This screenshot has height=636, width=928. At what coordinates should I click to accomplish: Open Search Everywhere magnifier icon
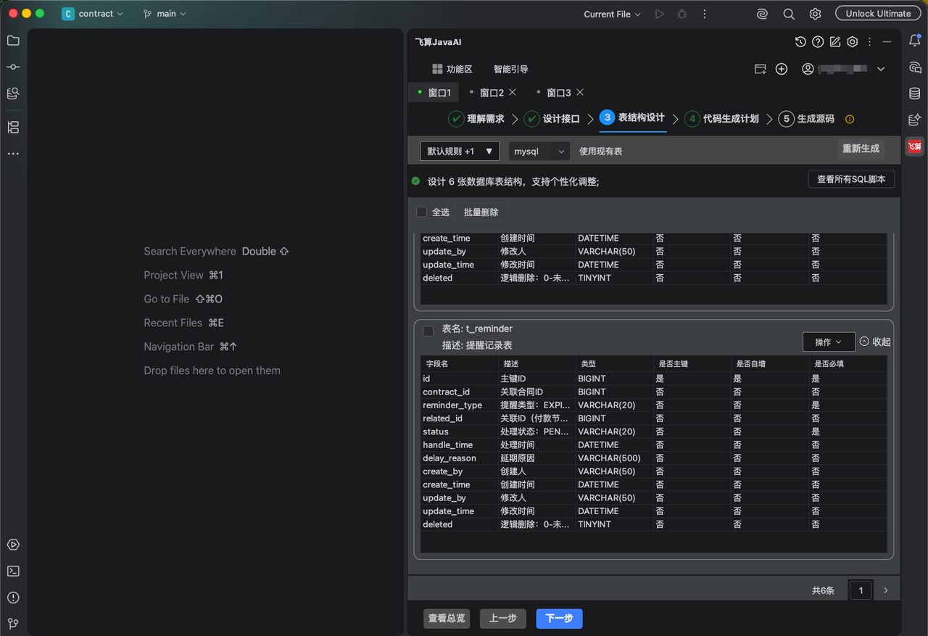click(789, 14)
